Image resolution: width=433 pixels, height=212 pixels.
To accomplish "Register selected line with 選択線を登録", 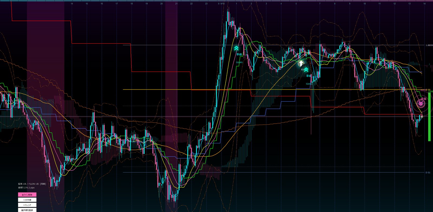I will (27, 210).
